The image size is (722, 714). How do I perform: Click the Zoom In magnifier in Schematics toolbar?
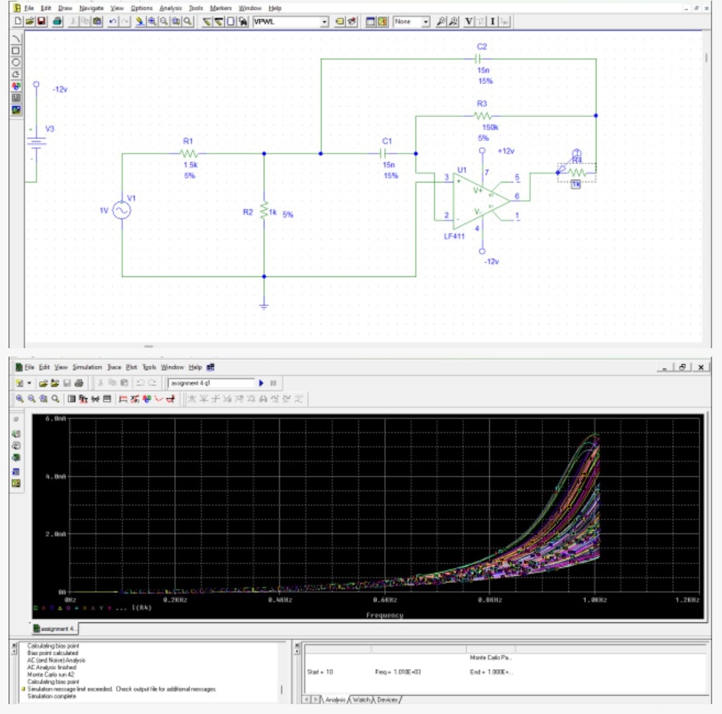(x=152, y=22)
